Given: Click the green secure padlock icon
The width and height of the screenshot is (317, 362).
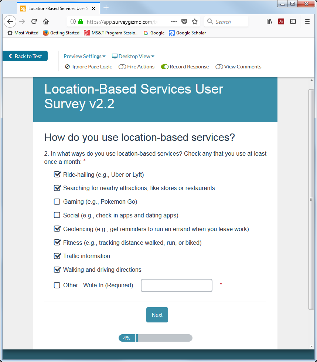Looking at the screenshot, I should [81, 21].
